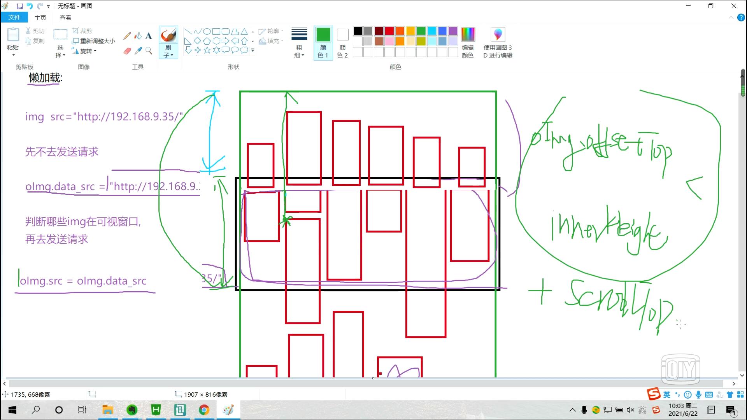Select the Fill with color bucket
The height and width of the screenshot is (420, 747).
138,36
